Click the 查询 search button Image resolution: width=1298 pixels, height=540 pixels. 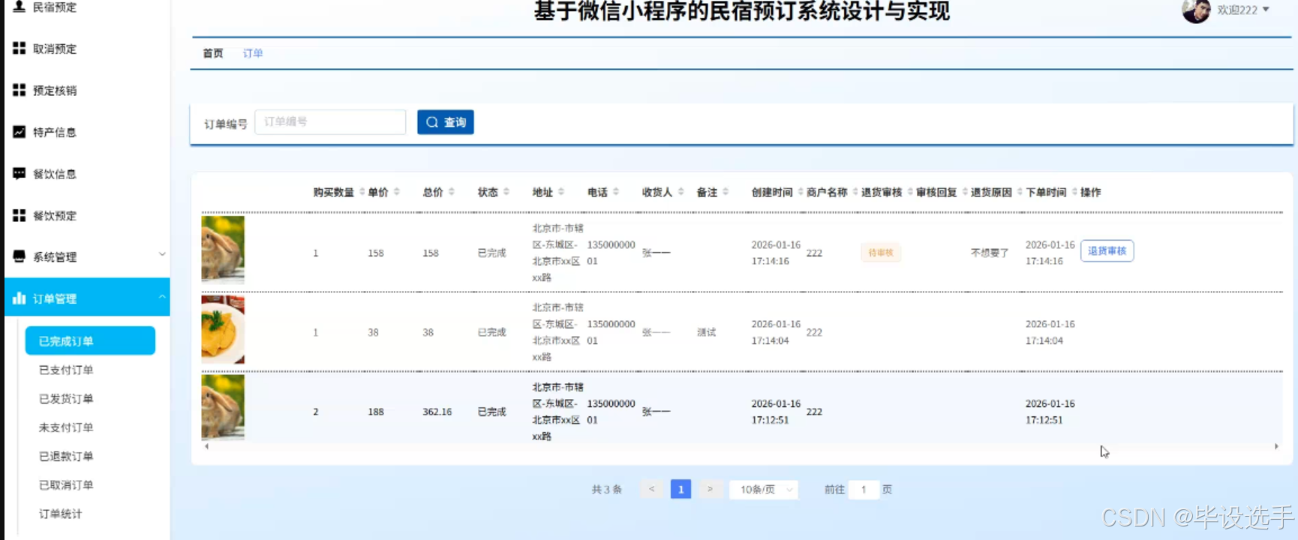pyautogui.click(x=446, y=122)
